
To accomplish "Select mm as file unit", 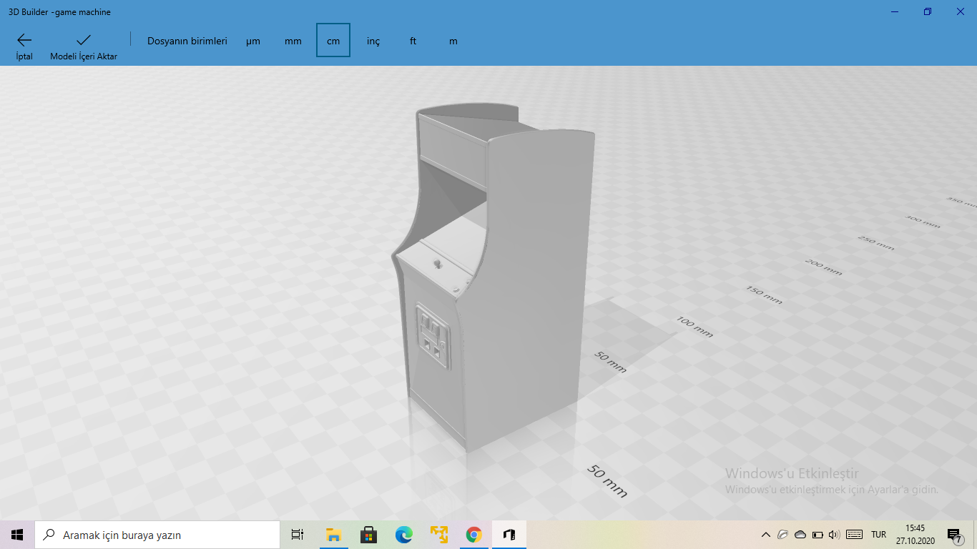I will (x=293, y=41).
